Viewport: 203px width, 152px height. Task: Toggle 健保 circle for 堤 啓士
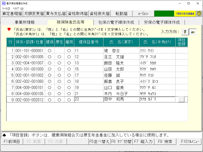(x=50, y=51)
